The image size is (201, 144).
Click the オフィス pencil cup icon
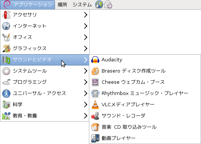6,37
